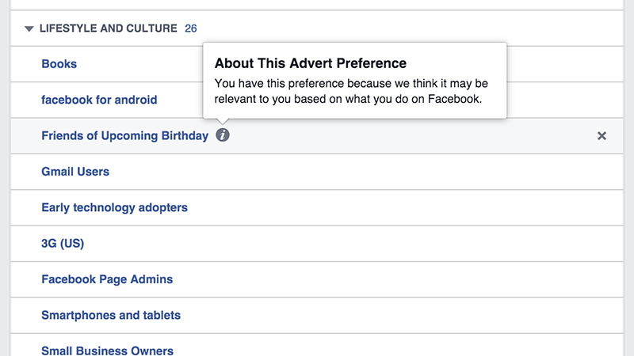Select the facebook for android preference
This screenshot has width=634, height=356.
[x=99, y=100]
